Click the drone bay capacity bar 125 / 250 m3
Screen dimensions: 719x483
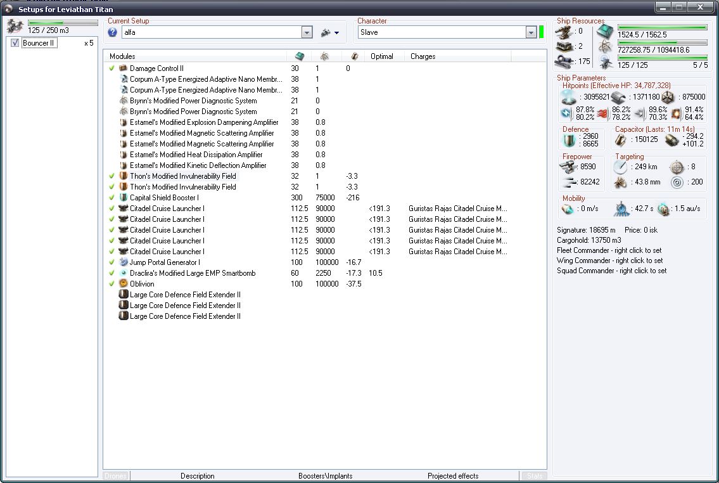pyautogui.click(x=63, y=22)
